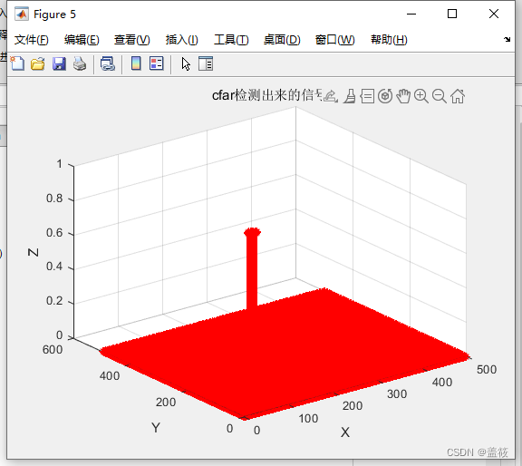Activate the data brush tool
Image resolution: width=522 pixels, height=466 pixels.
tap(350, 96)
